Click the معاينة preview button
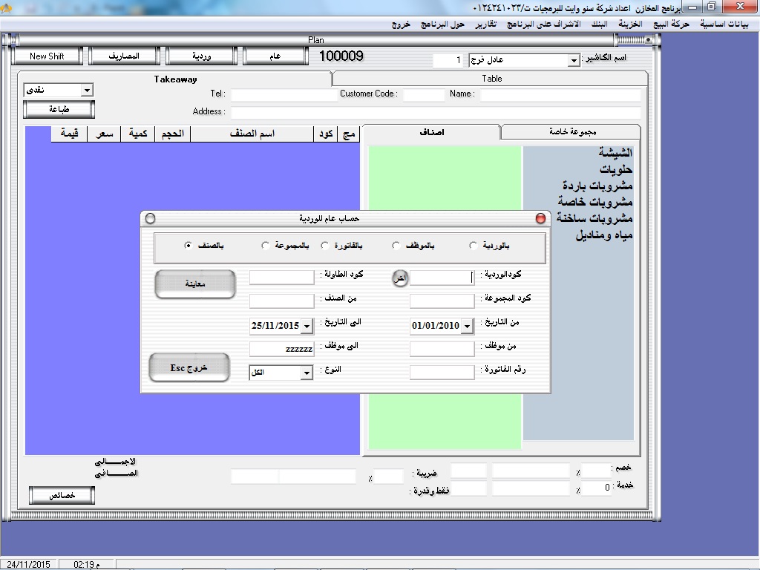 [x=195, y=284]
